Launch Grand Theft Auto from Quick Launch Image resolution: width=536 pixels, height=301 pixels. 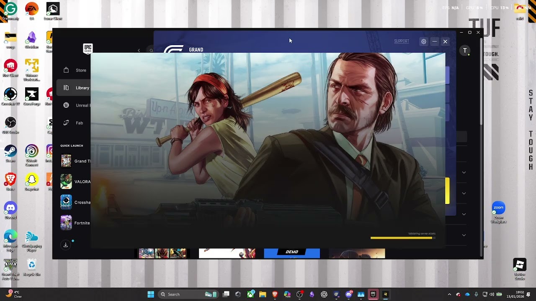[75, 161]
